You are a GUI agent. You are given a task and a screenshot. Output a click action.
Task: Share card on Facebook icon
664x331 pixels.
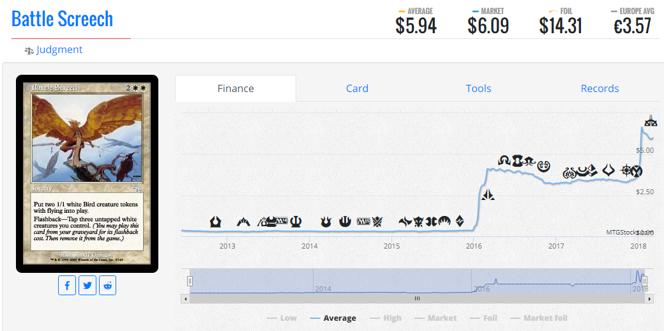click(x=67, y=285)
